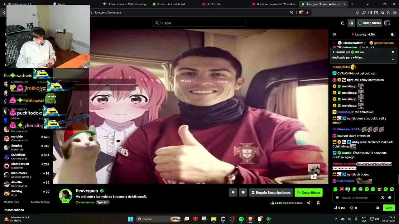Screen dimensions: 399x224
Task: Select the last emote in the quick emotes row
Action: point(392,189)
